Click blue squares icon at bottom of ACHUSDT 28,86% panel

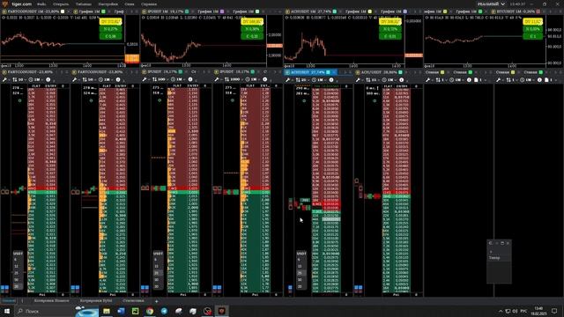tap(359, 288)
